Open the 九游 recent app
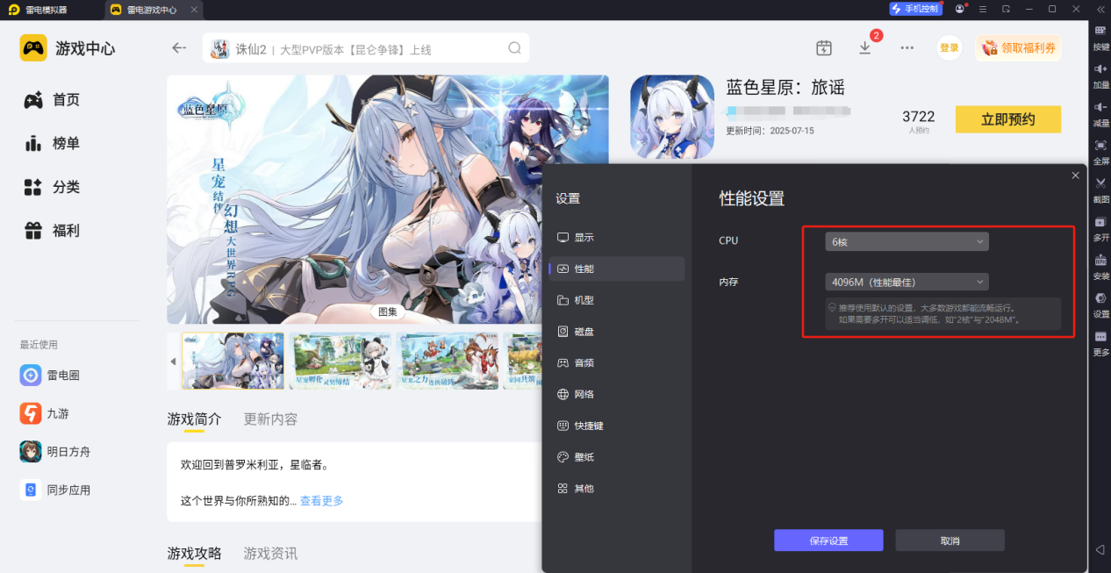The image size is (1111, 573). tap(45, 413)
